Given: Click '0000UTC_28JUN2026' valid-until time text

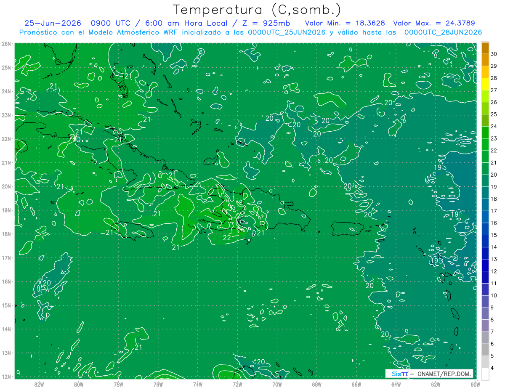Looking at the screenshot, I should (x=443, y=32).
